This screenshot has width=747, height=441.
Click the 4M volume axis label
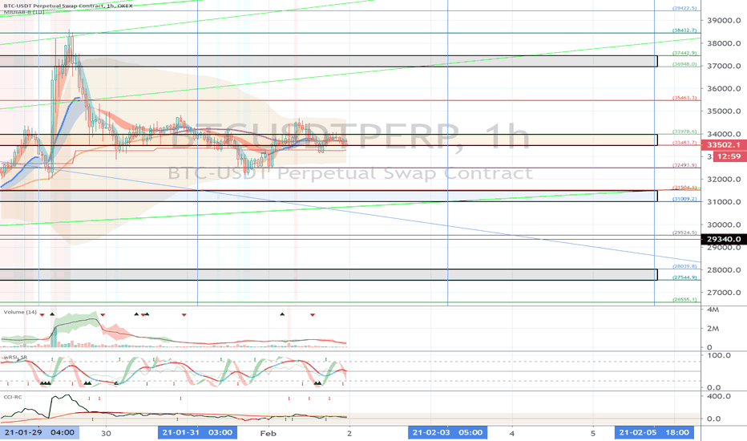click(x=713, y=310)
